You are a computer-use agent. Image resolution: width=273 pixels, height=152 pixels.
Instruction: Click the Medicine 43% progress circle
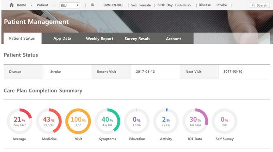pos(49,121)
